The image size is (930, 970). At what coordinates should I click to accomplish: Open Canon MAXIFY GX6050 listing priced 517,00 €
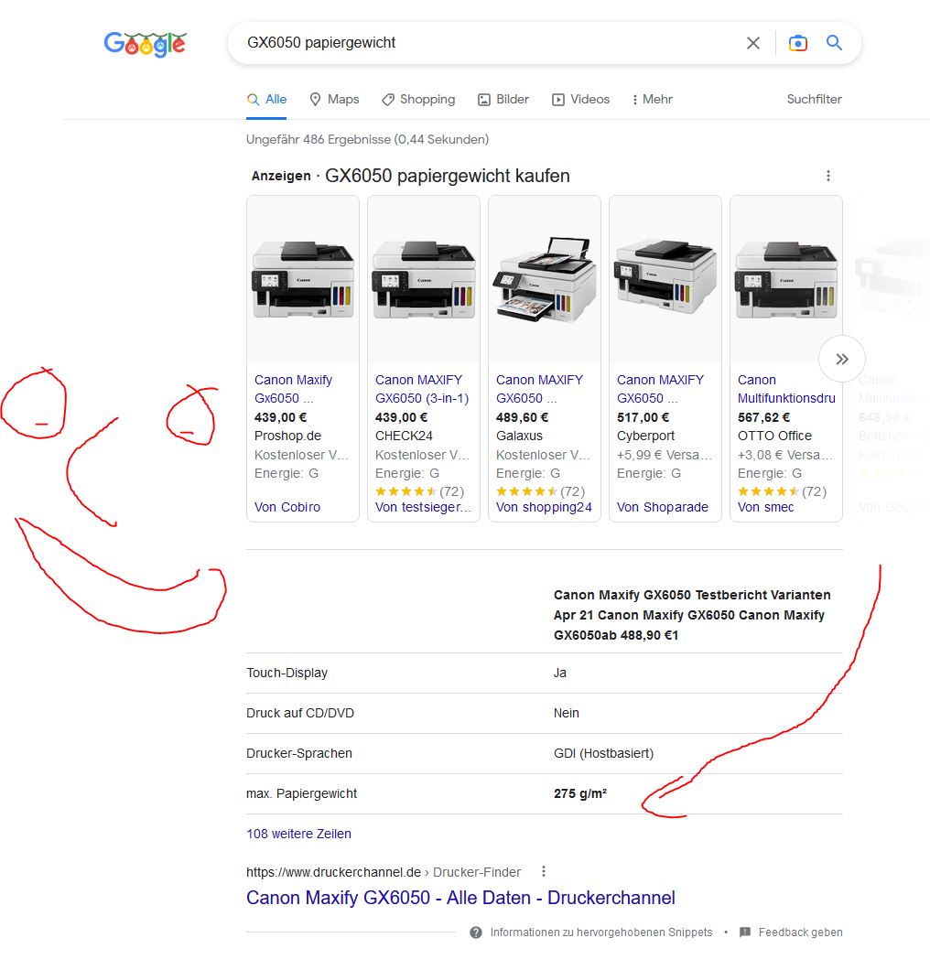click(660, 389)
